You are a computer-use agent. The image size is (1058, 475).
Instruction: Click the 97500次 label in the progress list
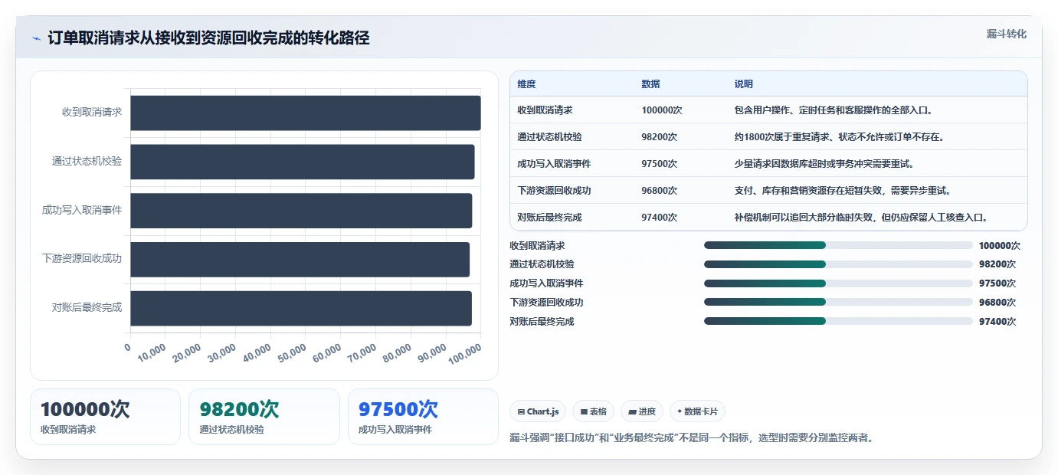tap(997, 283)
